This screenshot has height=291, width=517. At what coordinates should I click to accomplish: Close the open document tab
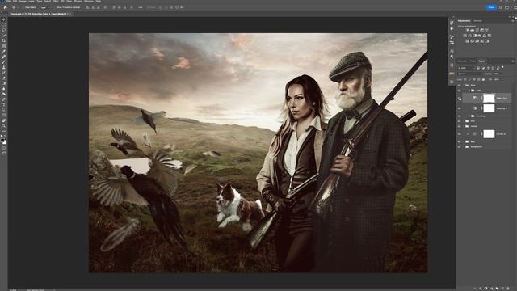click(70, 15)
